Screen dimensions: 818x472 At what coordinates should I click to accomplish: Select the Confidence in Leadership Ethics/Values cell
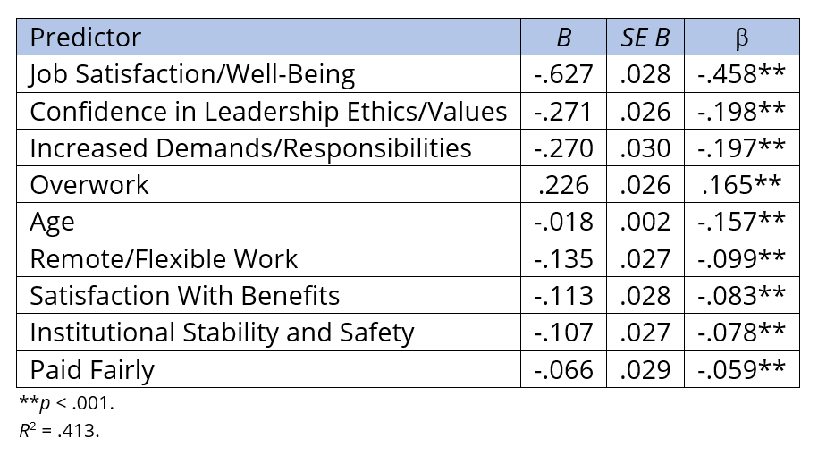pos(268,111)
